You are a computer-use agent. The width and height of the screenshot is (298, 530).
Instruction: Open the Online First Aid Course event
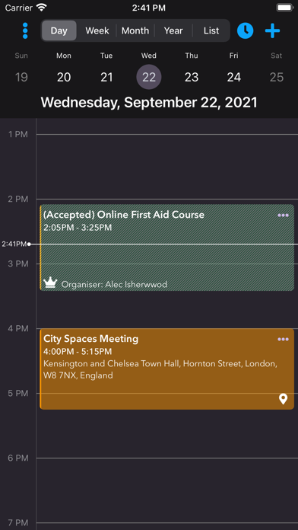tap(166, 247)
